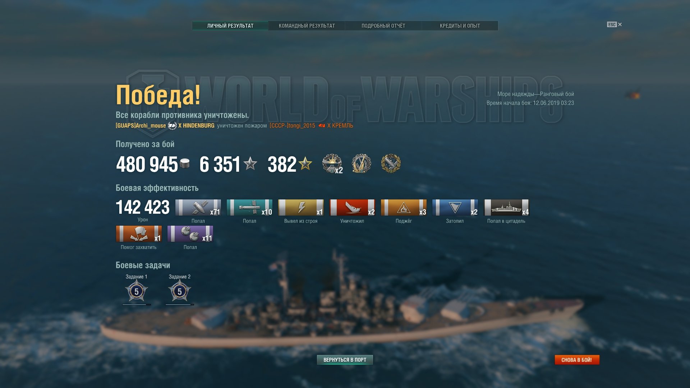This screenshot has height=388, width=690.
Task: Click the Снова в бой! button
Action: click(x=577, y=360)
